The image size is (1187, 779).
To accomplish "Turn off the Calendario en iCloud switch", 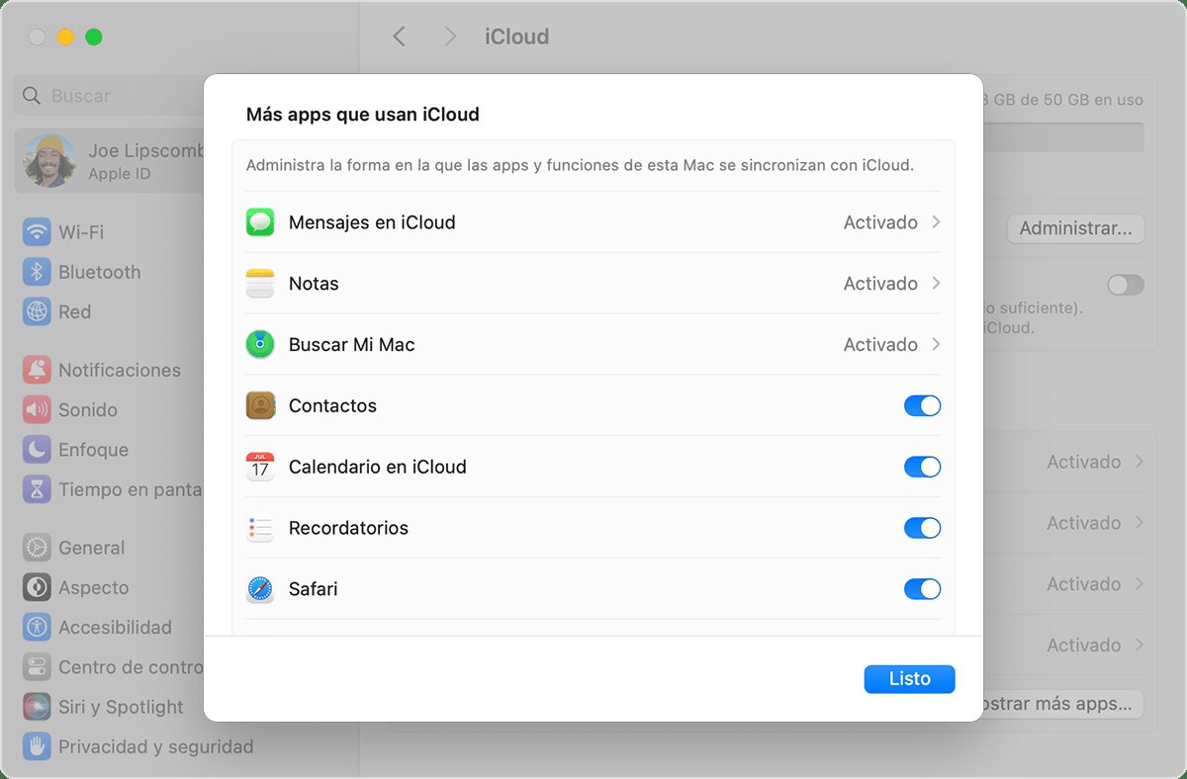I will coord(922,467).
